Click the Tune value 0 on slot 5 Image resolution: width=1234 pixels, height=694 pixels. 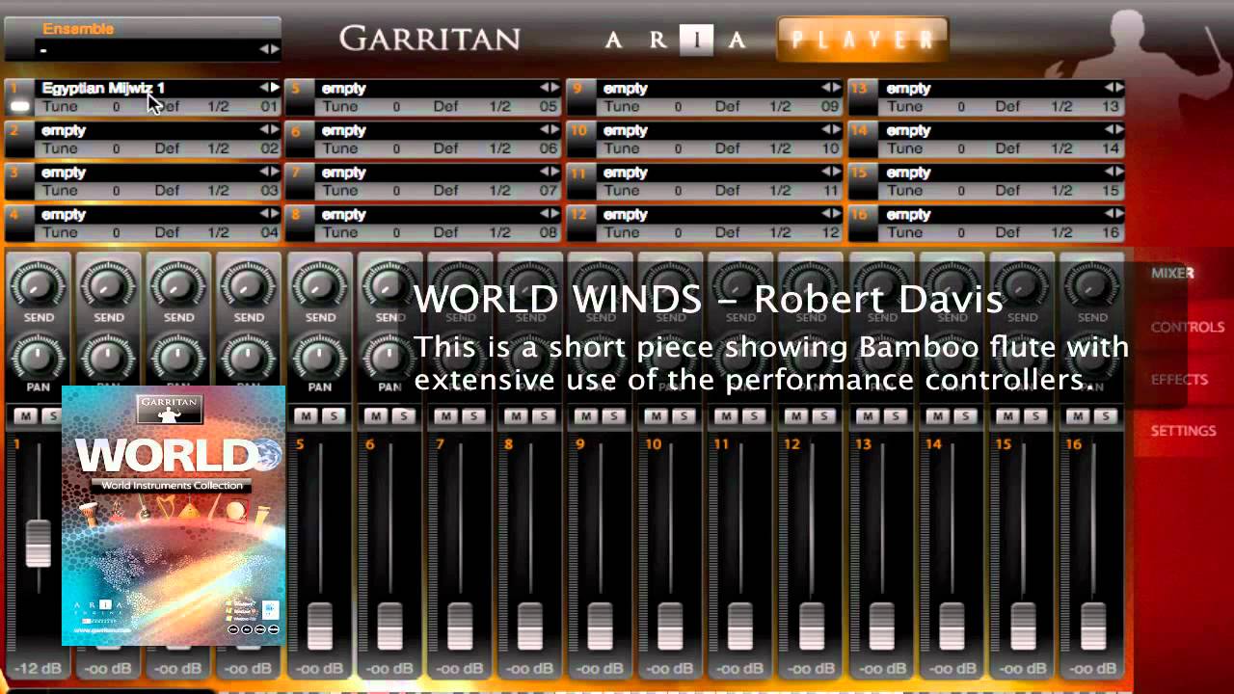[396, 107]
